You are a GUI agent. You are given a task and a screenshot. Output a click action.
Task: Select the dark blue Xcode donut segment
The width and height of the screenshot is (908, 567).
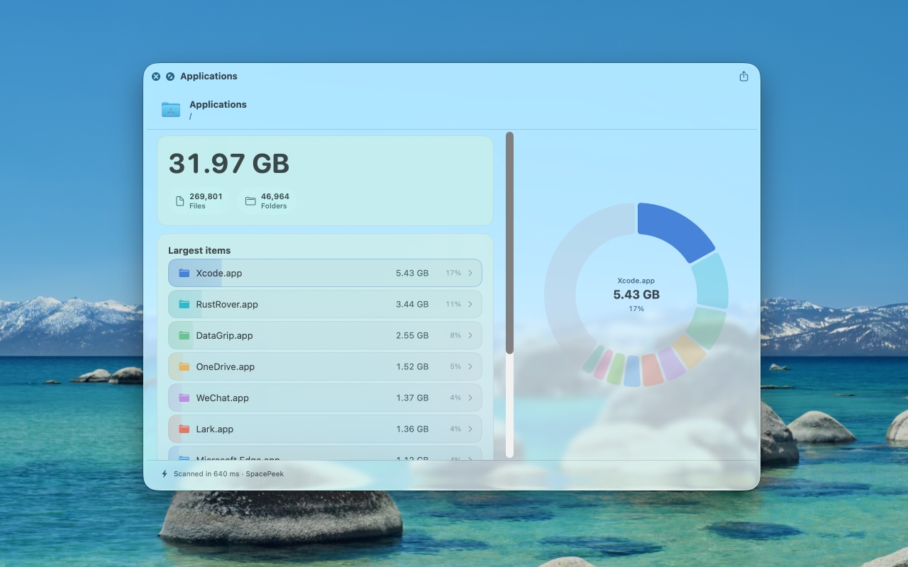point(674,228)
